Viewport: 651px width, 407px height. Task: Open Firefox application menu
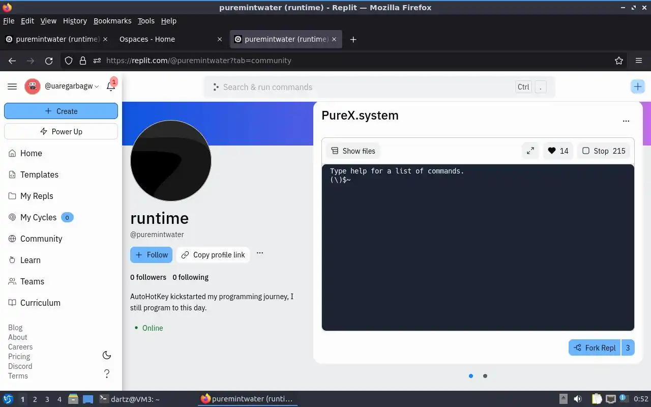(639, 61)
